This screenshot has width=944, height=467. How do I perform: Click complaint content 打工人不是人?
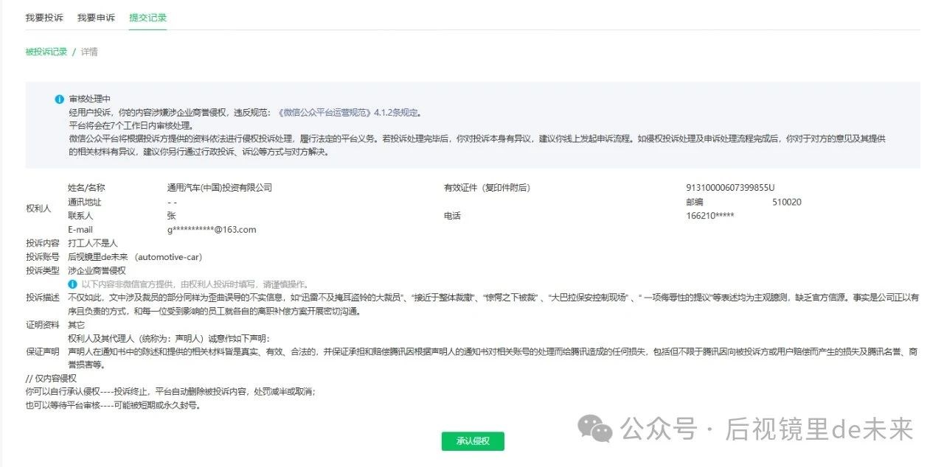tap(93, 243)
